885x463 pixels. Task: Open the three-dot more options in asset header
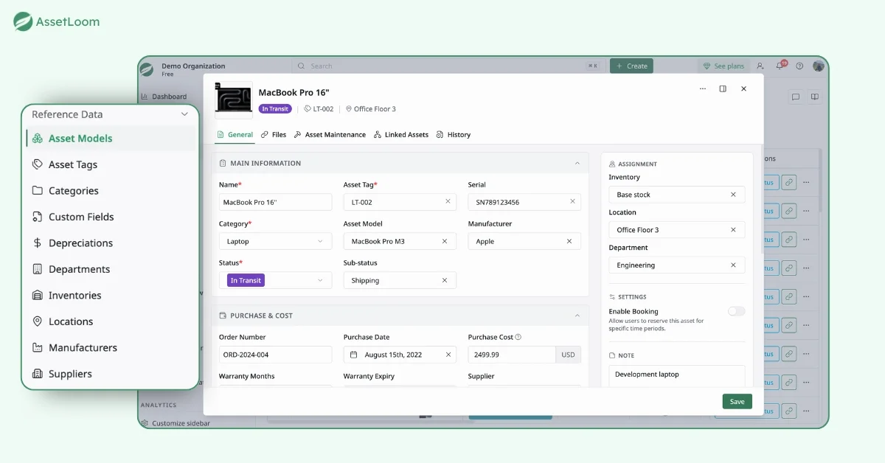702,88
